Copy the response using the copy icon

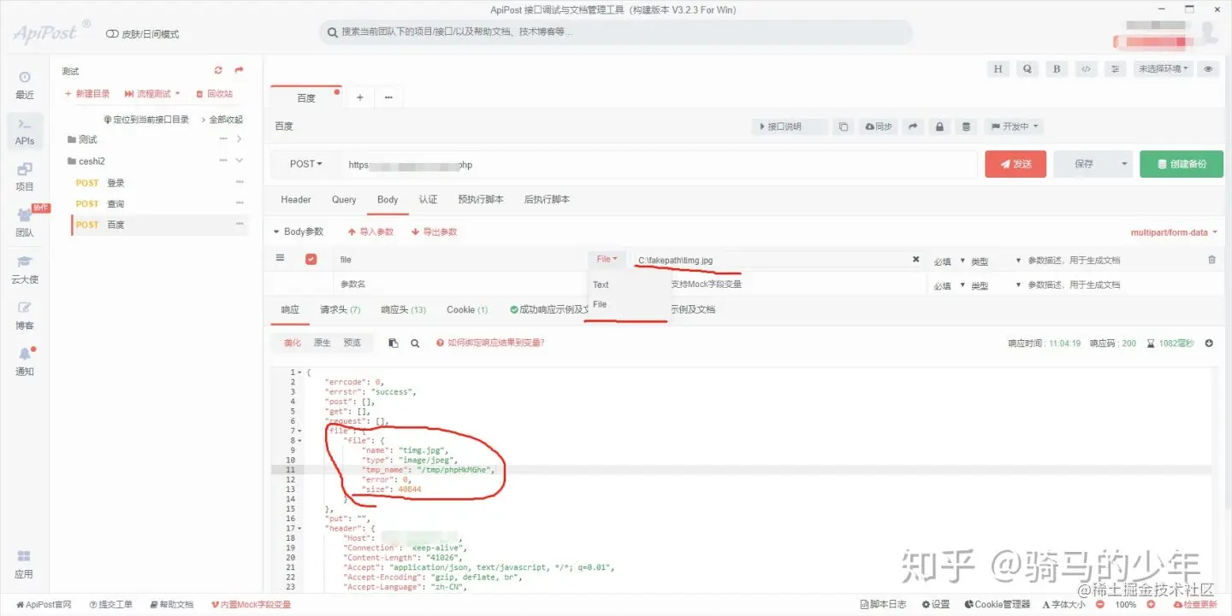pyautogui.click(x=393, y=343)
